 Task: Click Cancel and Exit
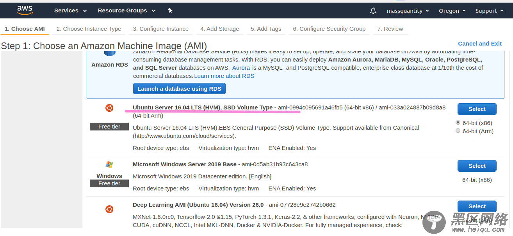(480, 44)
